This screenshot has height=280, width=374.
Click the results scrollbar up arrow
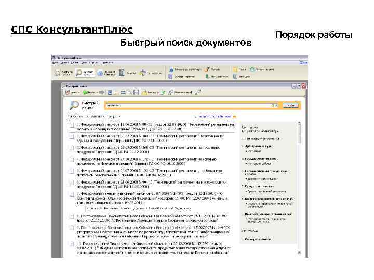click(299, 123)
